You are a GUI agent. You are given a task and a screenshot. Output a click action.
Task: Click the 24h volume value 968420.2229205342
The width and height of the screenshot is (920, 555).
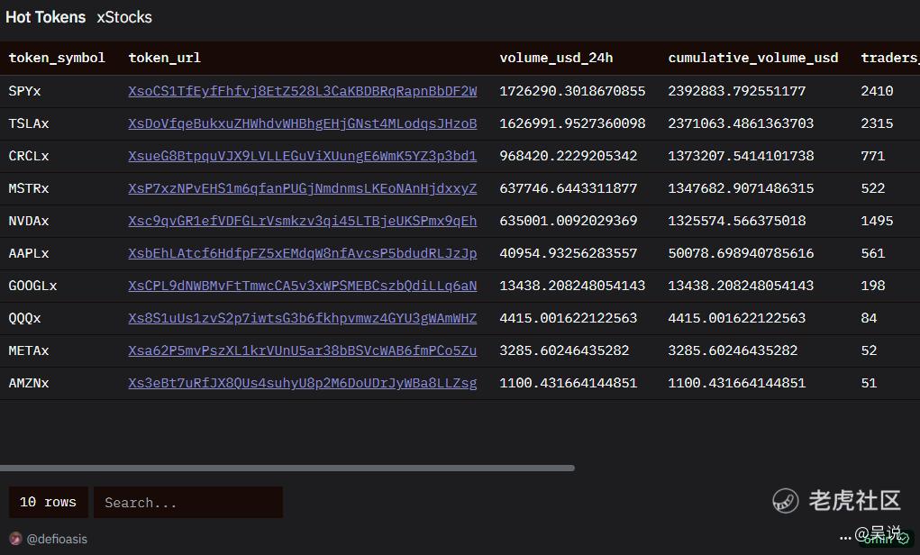coord(568,156)
